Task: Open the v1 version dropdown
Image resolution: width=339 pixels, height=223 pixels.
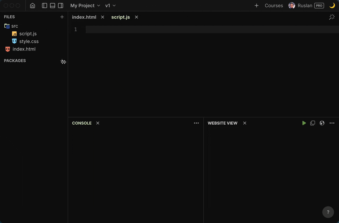Action: [111, 6]
